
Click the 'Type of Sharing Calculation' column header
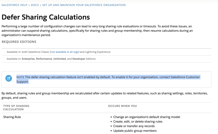[x=16, y=108]
